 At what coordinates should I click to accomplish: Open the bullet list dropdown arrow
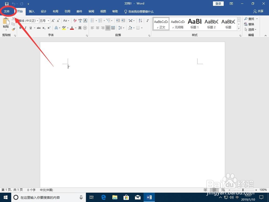pyautogui.click(x=96, y=21)
